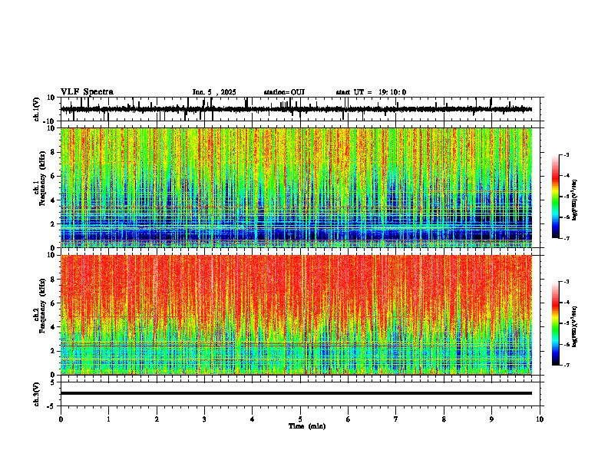Click the ch.2 color scale bar
Image resolution: width=608 pixels, height=470 pixels.
pos(556,323)
